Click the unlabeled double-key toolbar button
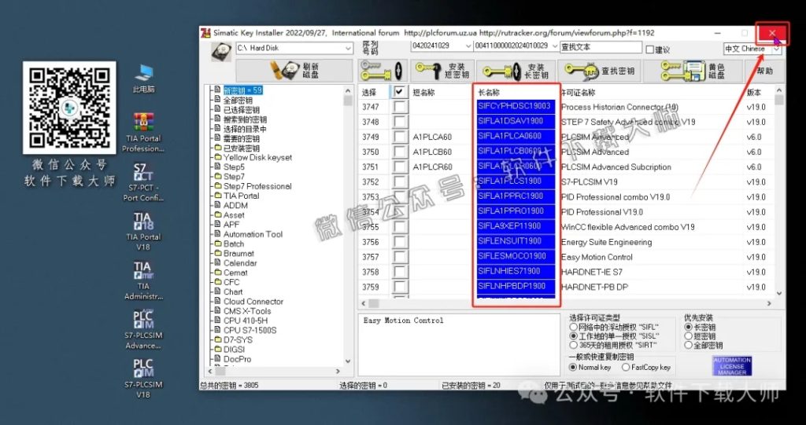This screenshot has width=806, height=425. pyautogui.click(x=383, y=71)
